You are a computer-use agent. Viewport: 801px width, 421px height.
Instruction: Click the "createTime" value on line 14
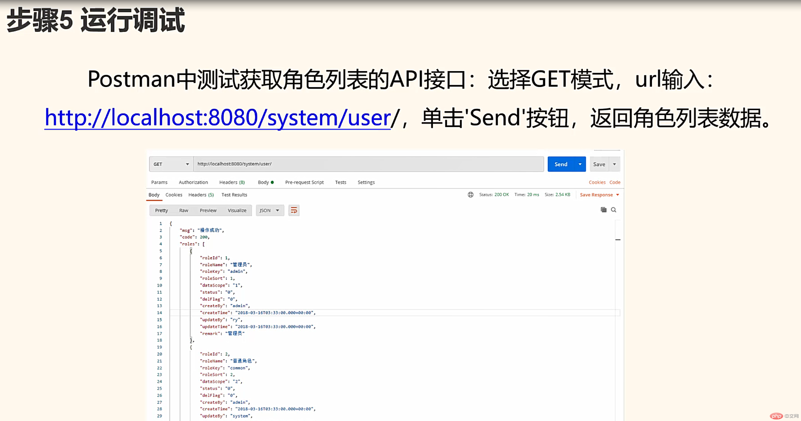(x=274, y=313)
